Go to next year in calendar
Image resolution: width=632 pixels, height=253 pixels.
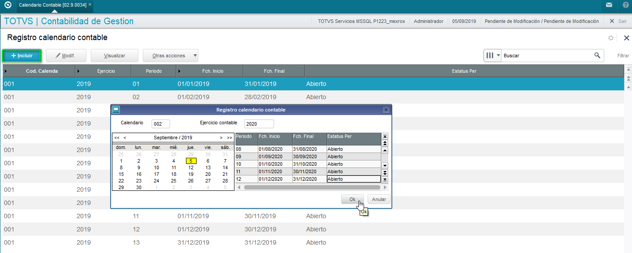230,138
